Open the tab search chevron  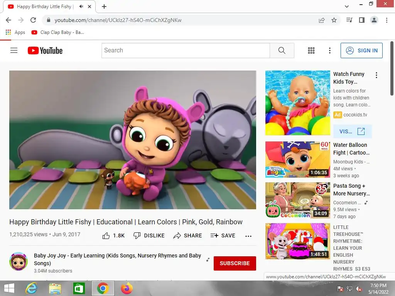[x=347, y=7]
